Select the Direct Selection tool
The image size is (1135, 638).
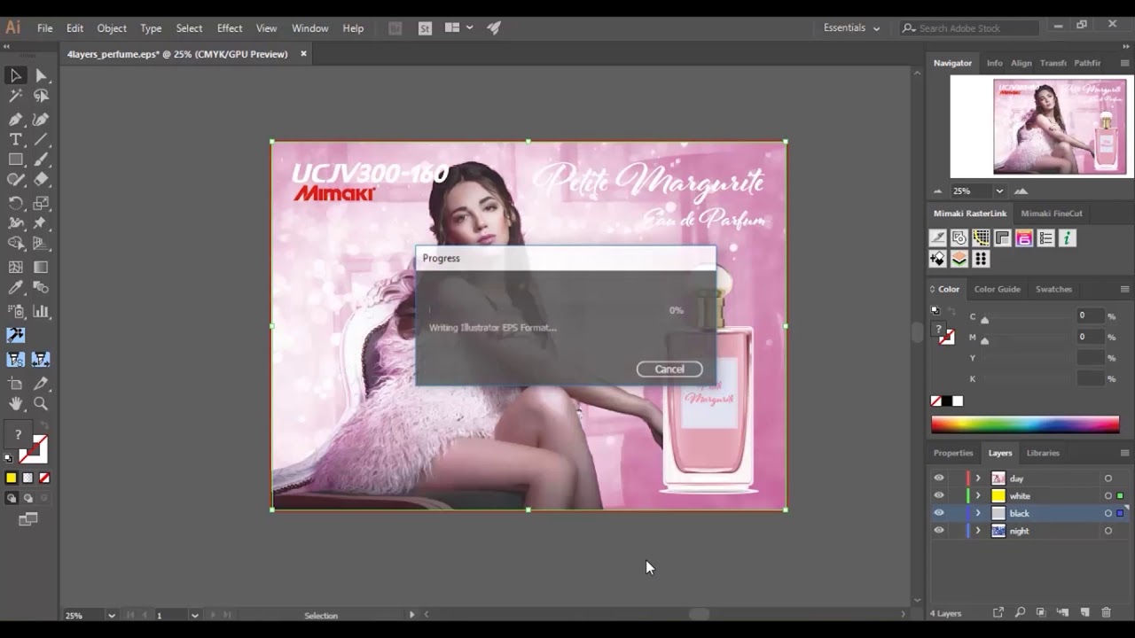tap(41, 75)
